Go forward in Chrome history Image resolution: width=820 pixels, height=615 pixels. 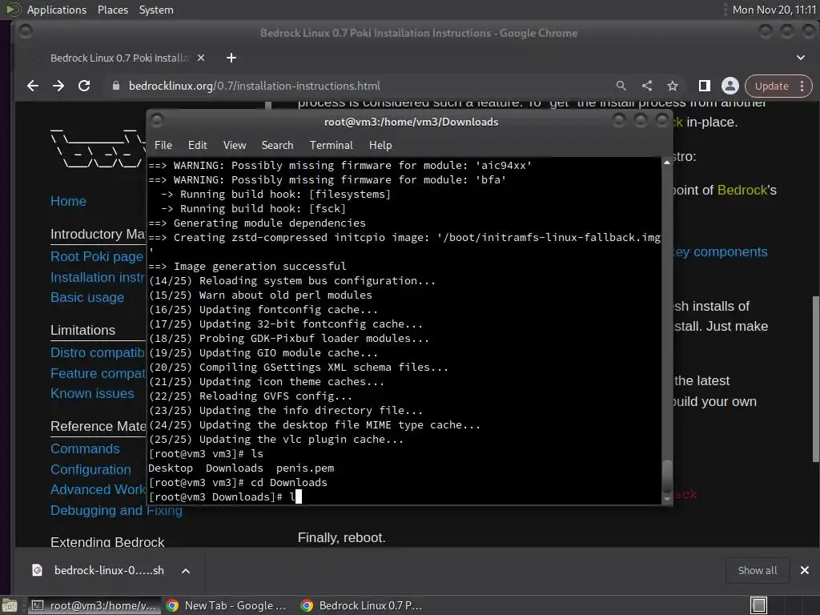[x=58, y=86]
